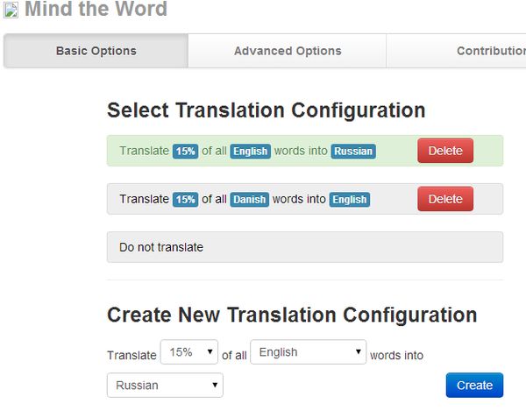Screen dimensions: 526x411
Task: Click the Danish language badge
Action: [x=249, y=200]
